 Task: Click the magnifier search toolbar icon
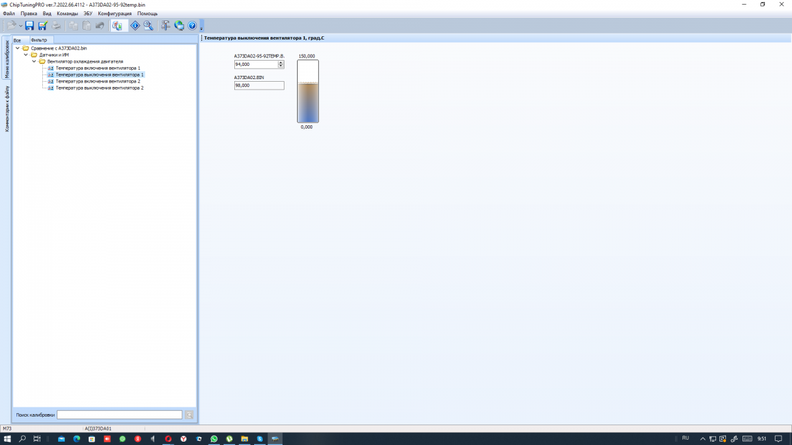tap(148, 26)
